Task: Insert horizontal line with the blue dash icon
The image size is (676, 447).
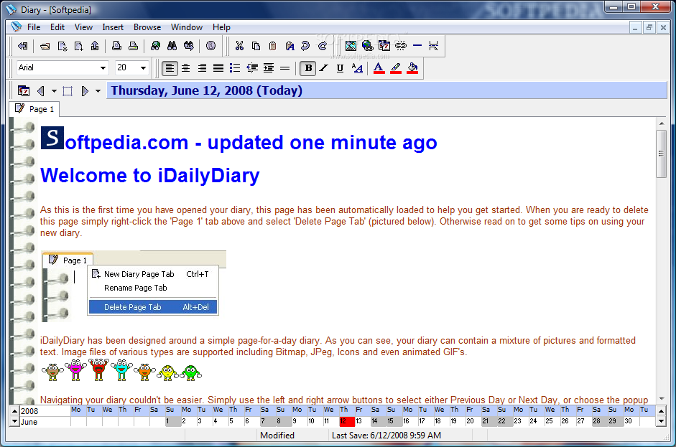Action: click(x=417, y=46)
